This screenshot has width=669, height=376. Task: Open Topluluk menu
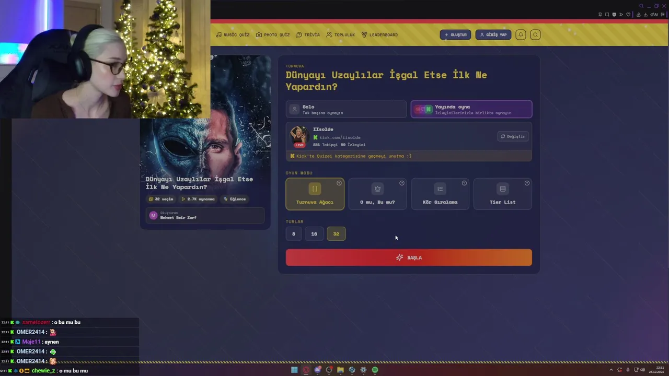point(340,35)
